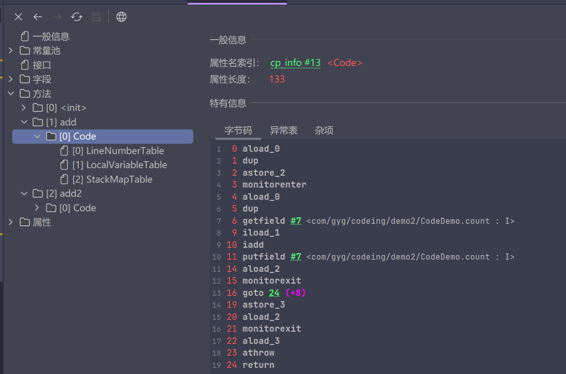Click the #7 getfield constant link
This screenshot has width=566, height=374.
coord(296,221)
